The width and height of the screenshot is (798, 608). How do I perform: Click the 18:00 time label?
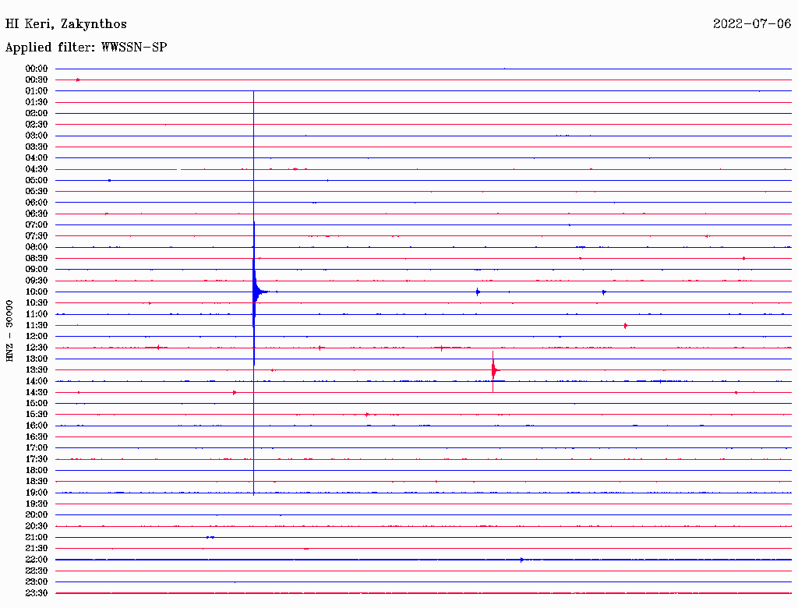pos(37,471)
